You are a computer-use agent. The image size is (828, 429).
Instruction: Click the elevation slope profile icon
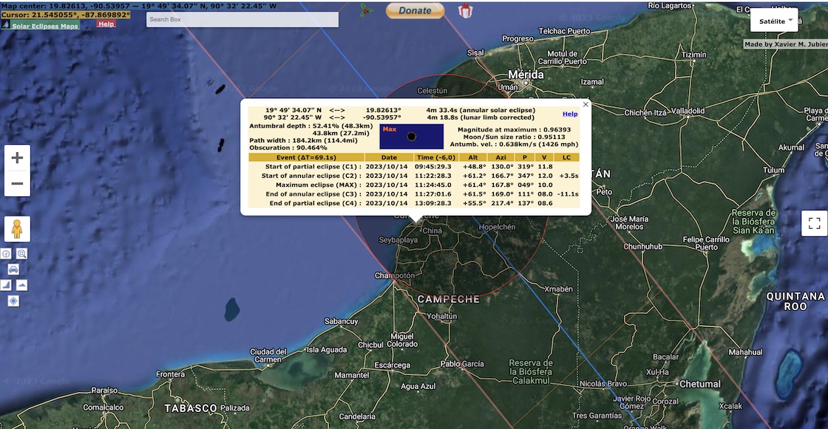pos(7,285)
